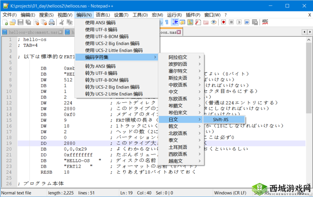The width and height of the screenshot is (313, 197).
Task: Toggle the indent guide toolbar button
Action: coord(175,22)
